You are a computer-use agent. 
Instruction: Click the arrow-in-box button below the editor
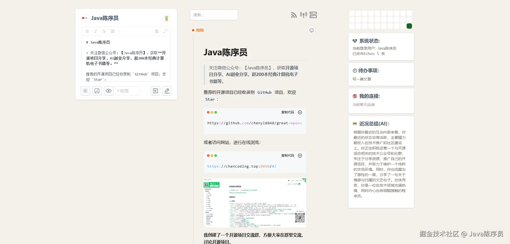(155, 91)
